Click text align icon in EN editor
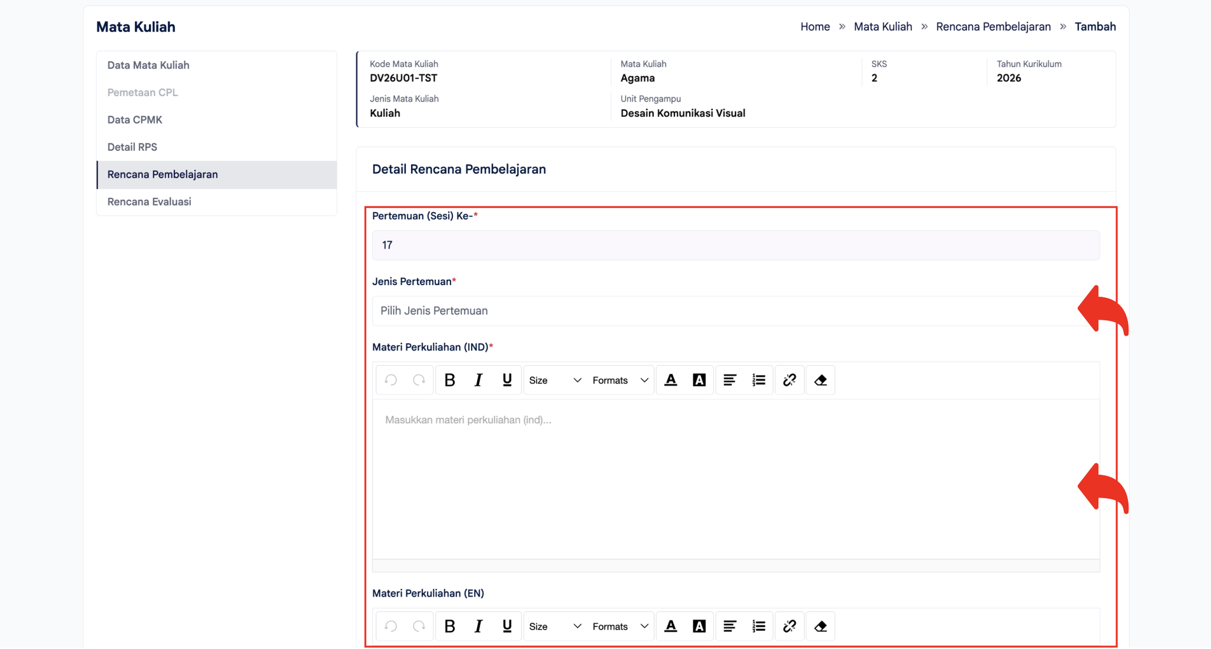 (730, 626)
